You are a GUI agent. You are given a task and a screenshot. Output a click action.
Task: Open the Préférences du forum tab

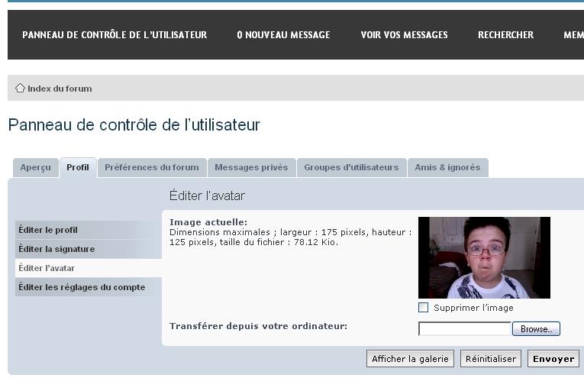pos(152,167)
